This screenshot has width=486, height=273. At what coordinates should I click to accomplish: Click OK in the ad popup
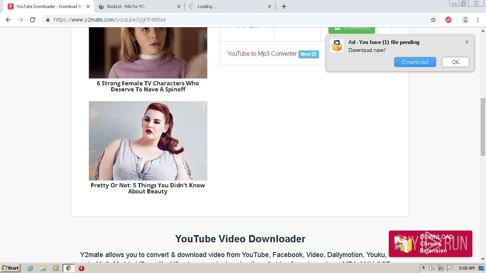pos(456,62)
